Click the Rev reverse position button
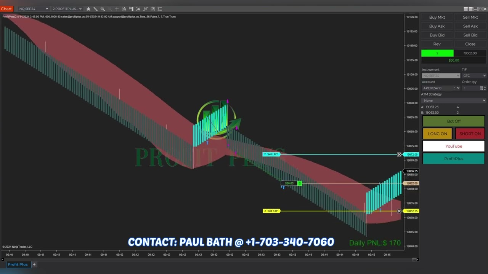Screen dimensions: 488x274 437,44
